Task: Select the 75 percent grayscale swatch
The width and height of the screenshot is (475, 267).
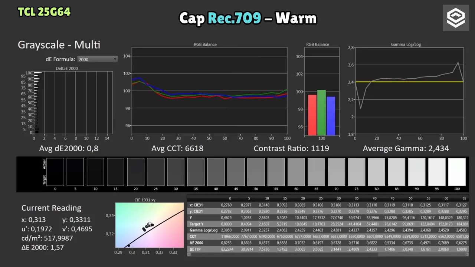Action: tap(356, 172)
